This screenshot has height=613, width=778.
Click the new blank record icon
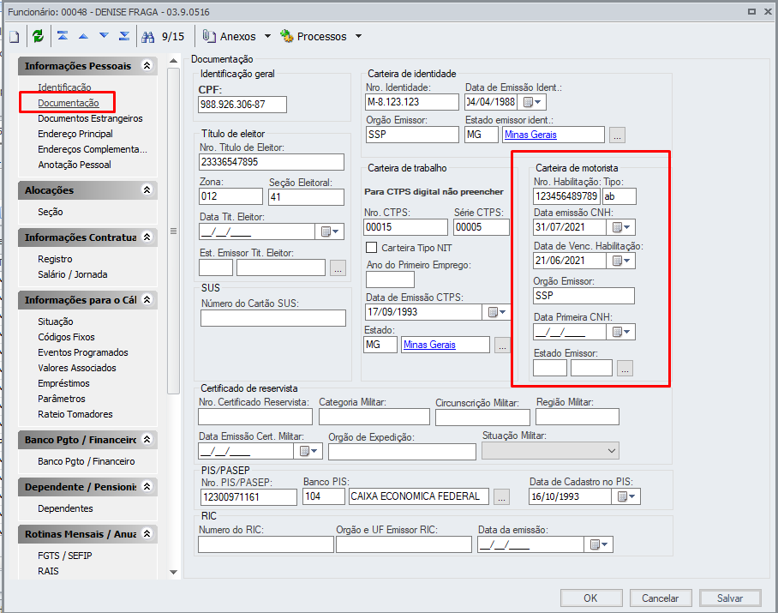(15, 36)
